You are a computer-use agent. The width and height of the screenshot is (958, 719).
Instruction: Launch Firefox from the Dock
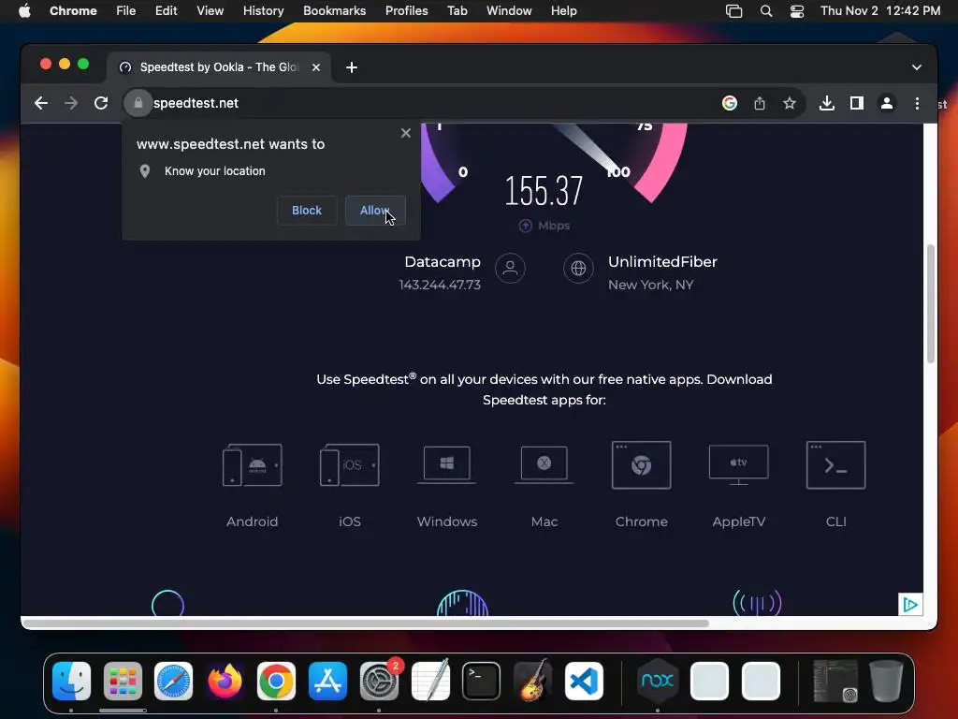pos(225,681)
